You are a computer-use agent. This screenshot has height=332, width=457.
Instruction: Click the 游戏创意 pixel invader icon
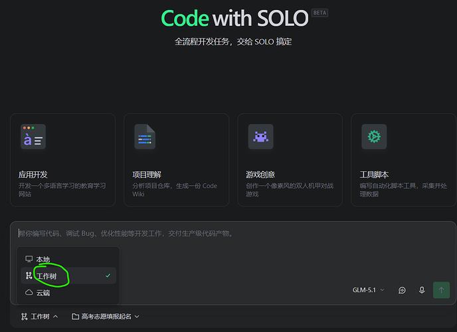pos(260,137)
